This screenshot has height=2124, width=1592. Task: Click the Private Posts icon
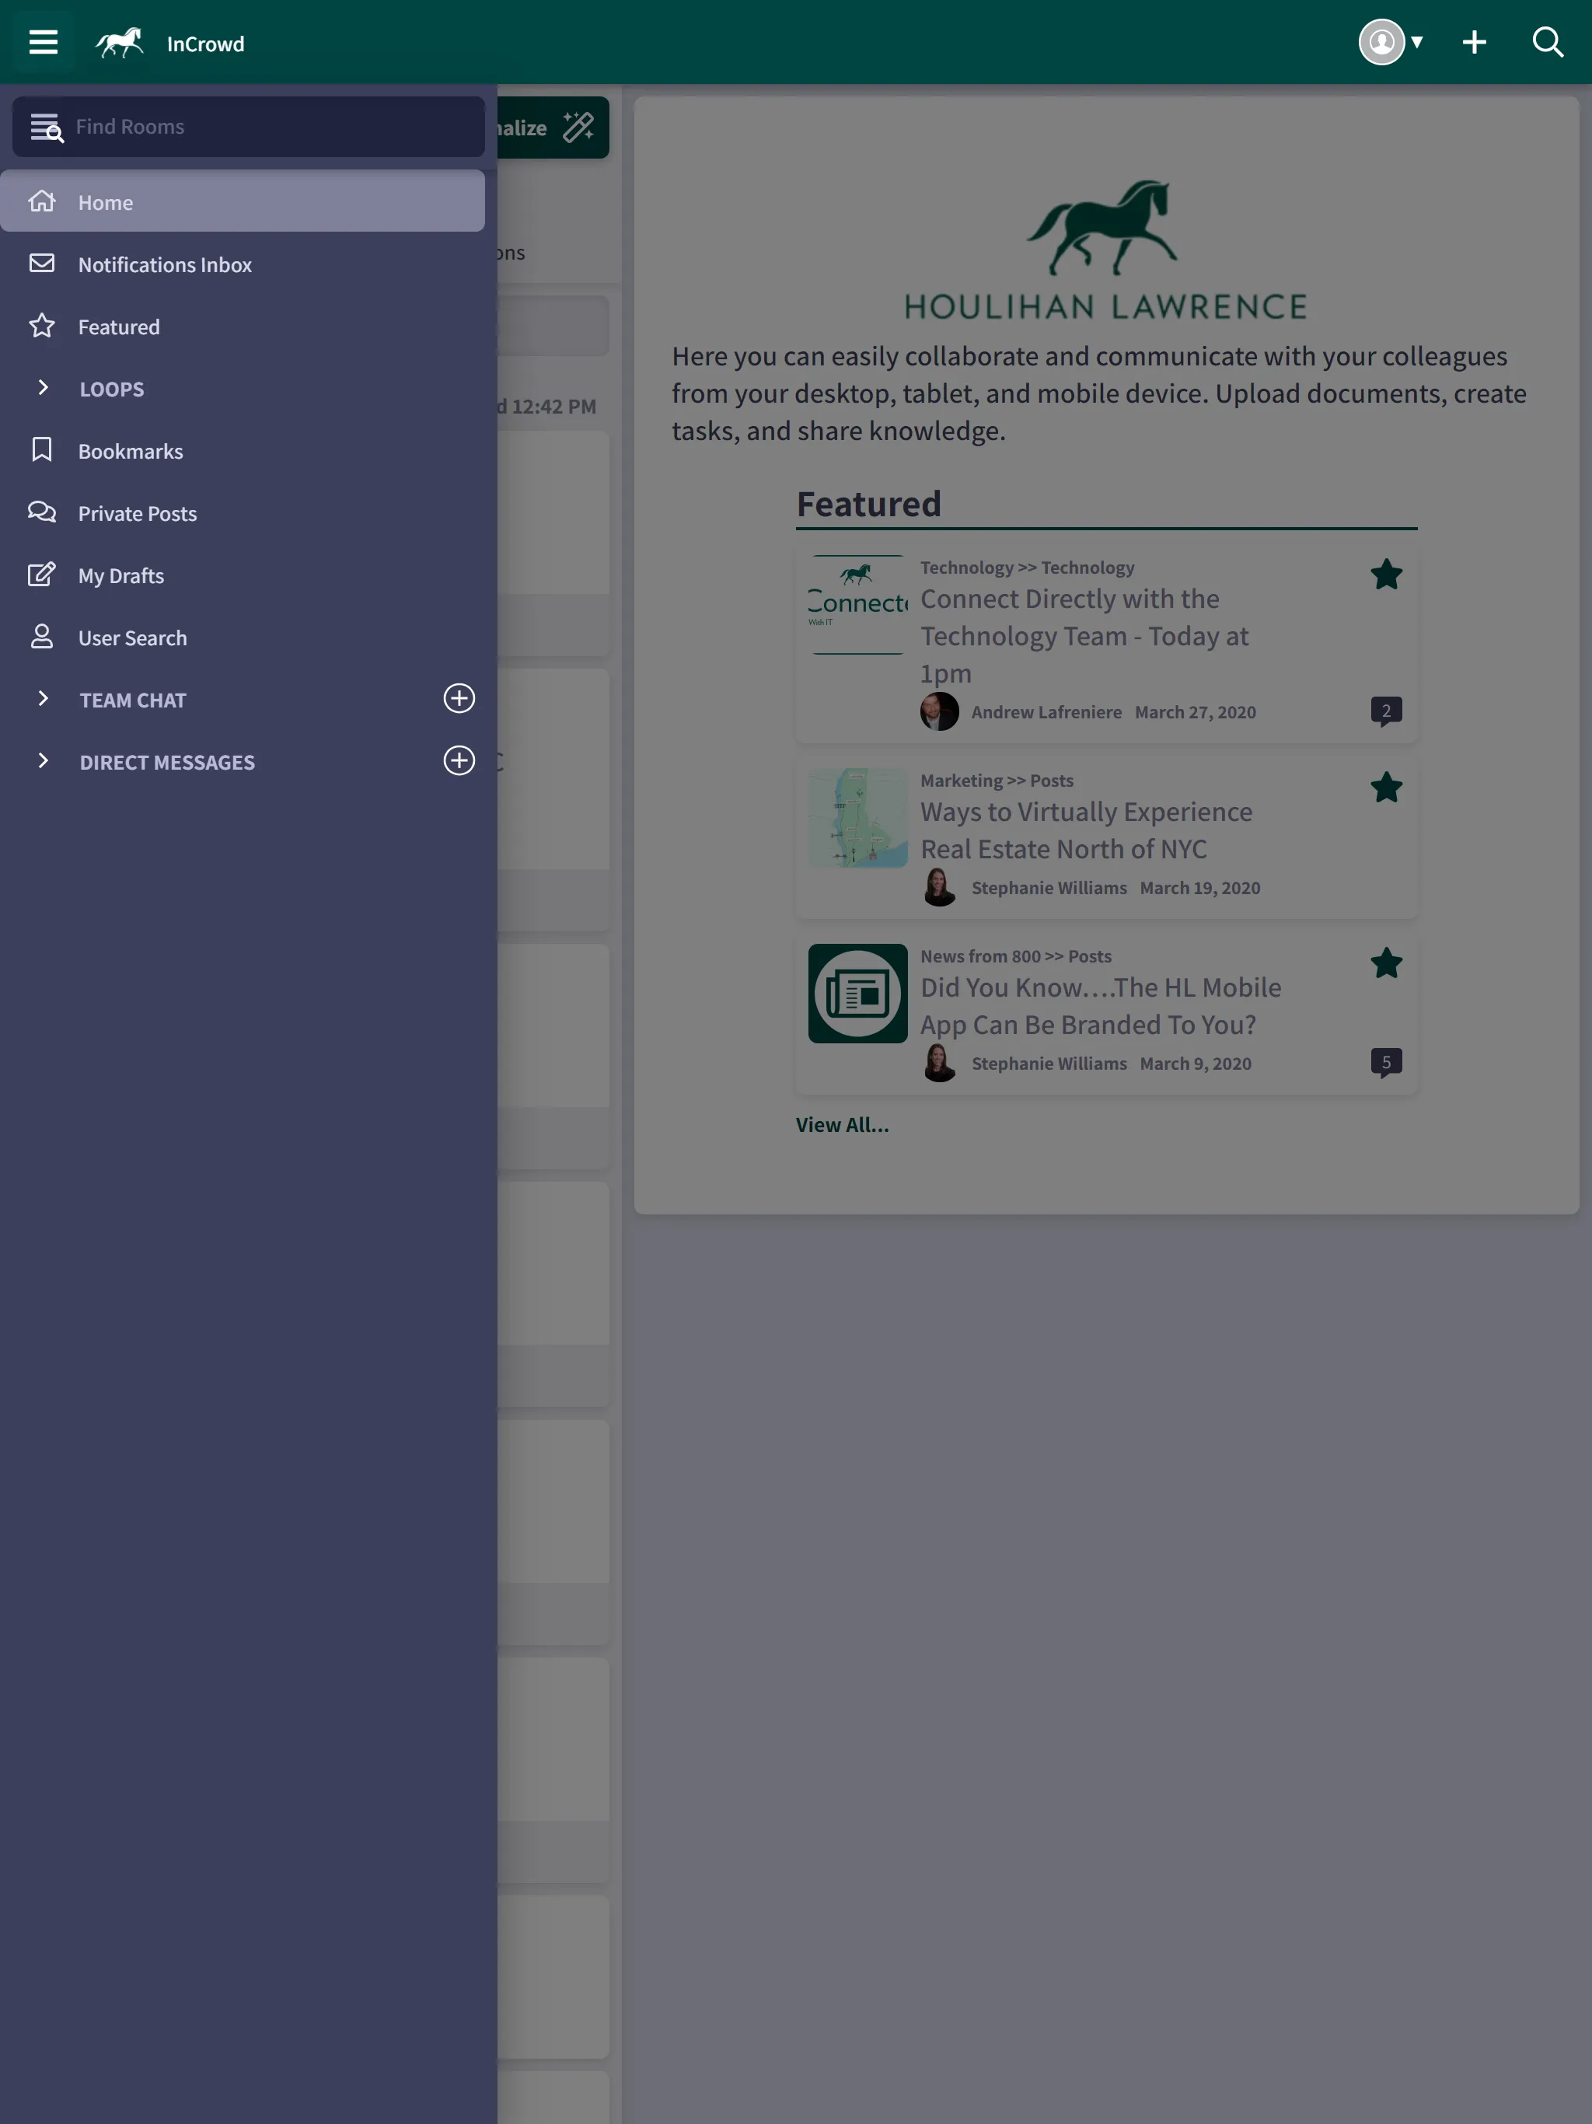click(x=40, y=513)
